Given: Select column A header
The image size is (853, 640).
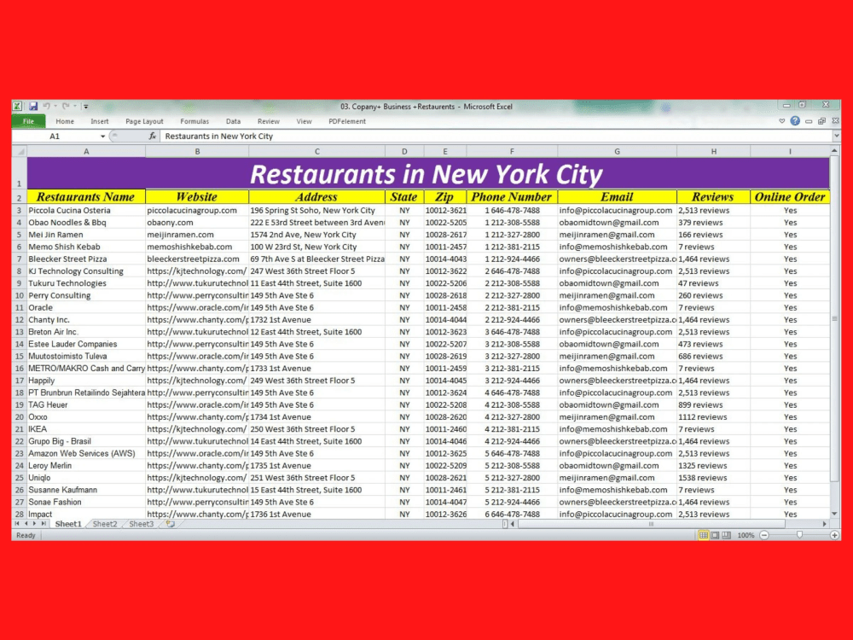Looking at the screenshot, I should pyautogui.click(x=86, y=151).
